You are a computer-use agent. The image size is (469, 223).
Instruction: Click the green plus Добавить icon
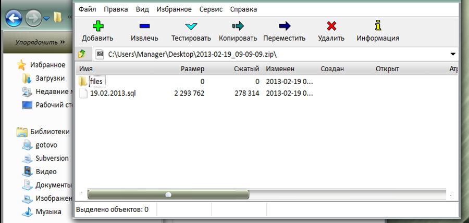97,26
